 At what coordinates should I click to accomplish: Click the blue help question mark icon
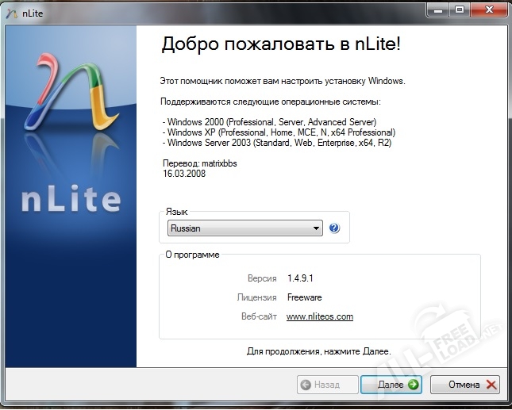pos(334,228)
